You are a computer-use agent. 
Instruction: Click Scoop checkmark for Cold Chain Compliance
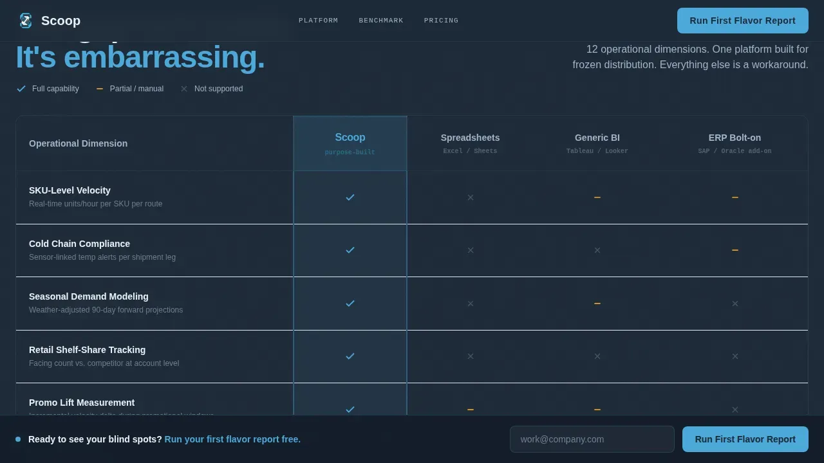[350, 250]
